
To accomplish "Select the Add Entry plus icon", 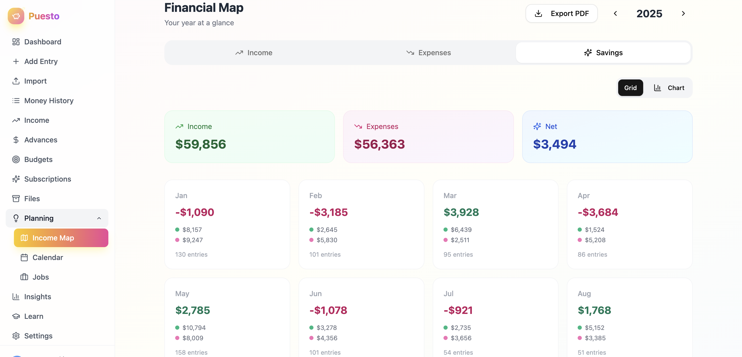I will (16, 61).
